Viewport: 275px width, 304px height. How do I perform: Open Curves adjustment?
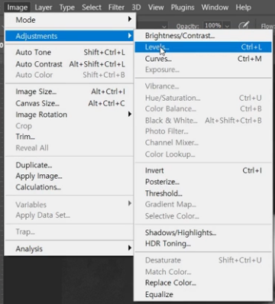[x=203, y=59]
